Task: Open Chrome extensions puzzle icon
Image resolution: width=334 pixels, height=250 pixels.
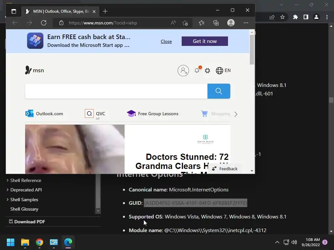Action: (295, 17)
